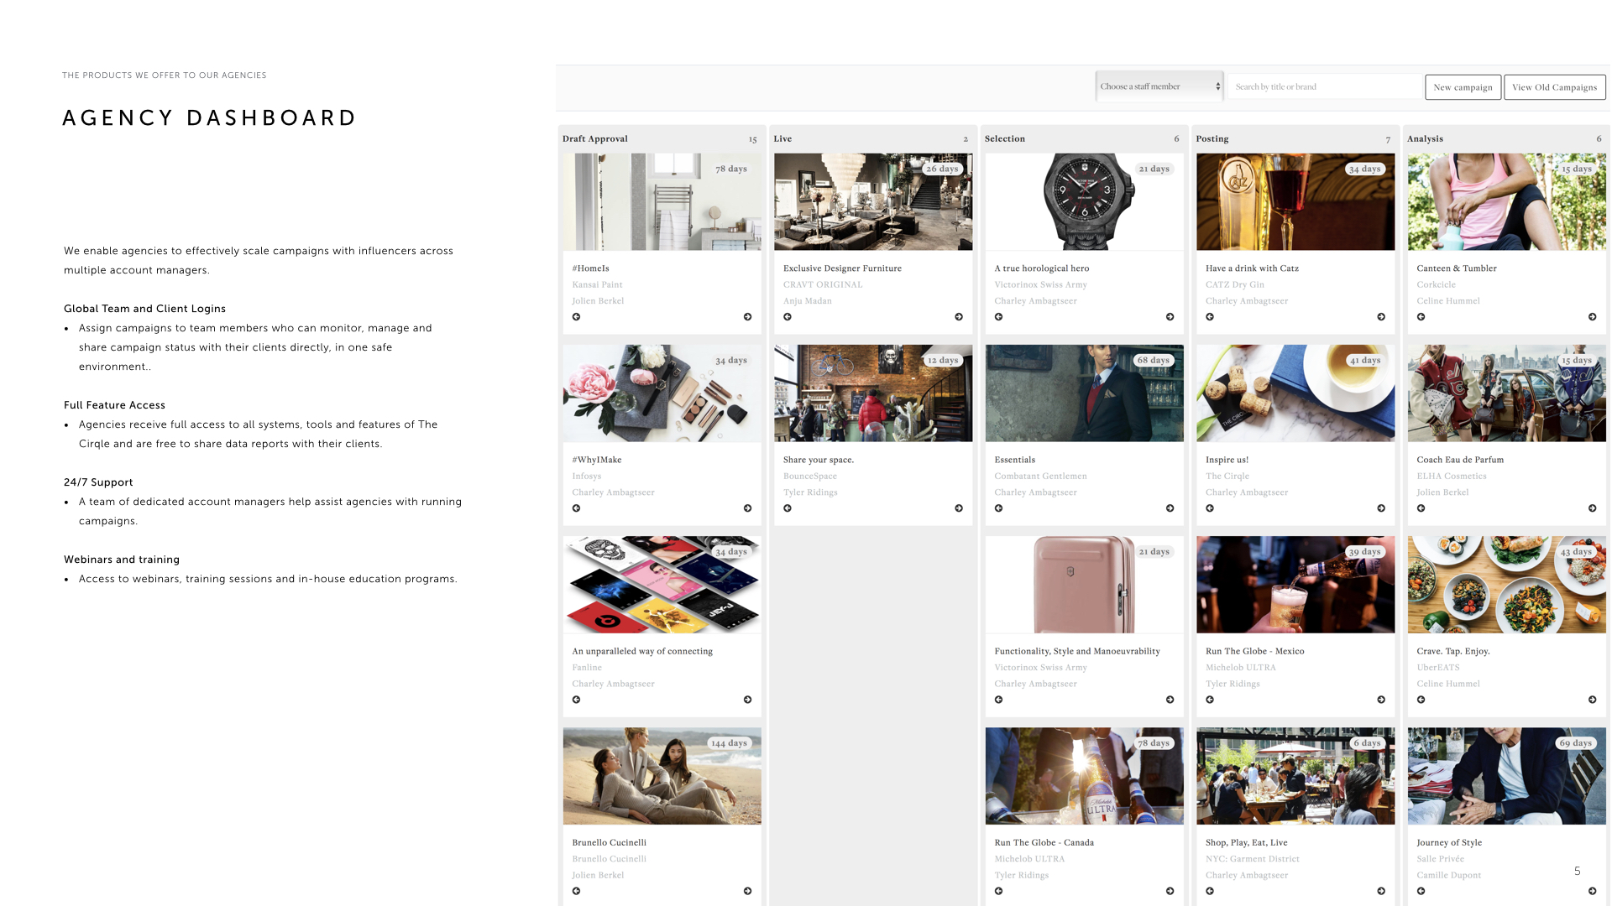Image resolution: width=1612 pixels, height=906 pixels.
Task: Click right arrow on Coach Eau de Parfum card
Action: 1593,508
